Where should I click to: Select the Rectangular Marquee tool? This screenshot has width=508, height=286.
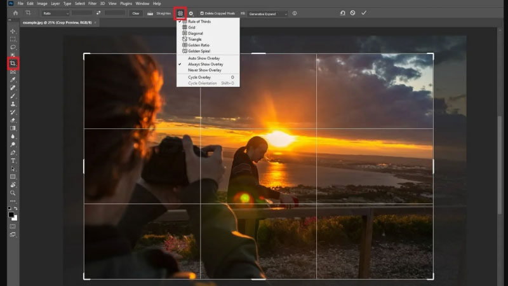pyautogui.click(x=13, y=39)
